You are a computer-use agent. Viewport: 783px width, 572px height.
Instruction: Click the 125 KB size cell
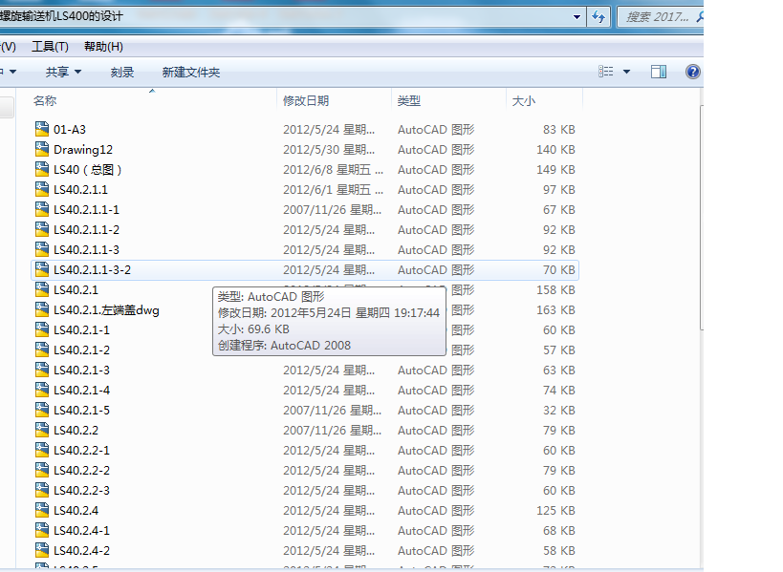tap(555, 510)
